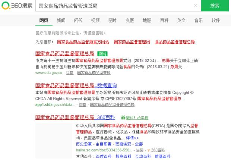Viewport: 231px width, 160px height.
Task: Click the 医疗信息有强领域专业性 notice text
Action: (71, 33)
